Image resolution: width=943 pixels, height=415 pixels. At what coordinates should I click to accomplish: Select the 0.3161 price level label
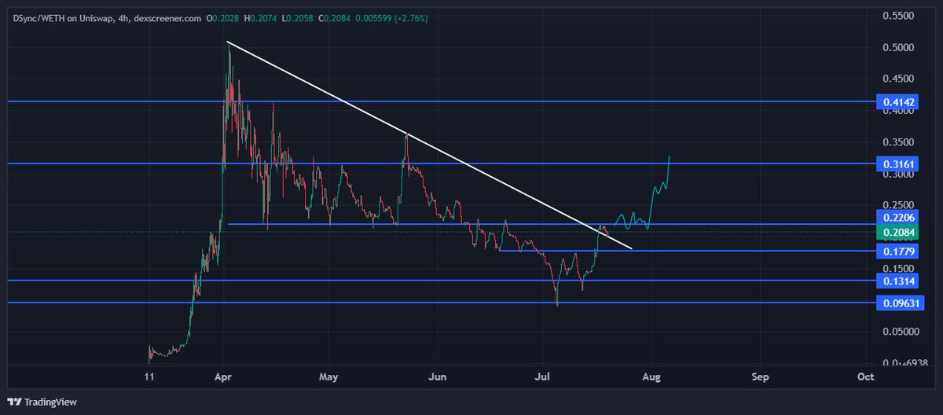click(x=898, y=163)
